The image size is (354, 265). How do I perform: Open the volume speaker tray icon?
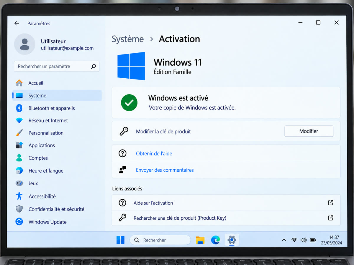pos(303,240)
